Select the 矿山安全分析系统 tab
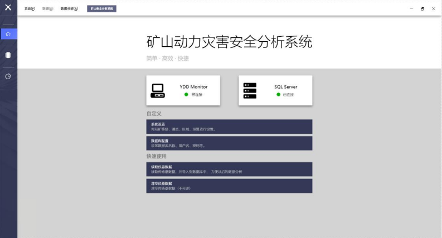The height and width of the screenshot is (238, 442). [x=102, y=9]
